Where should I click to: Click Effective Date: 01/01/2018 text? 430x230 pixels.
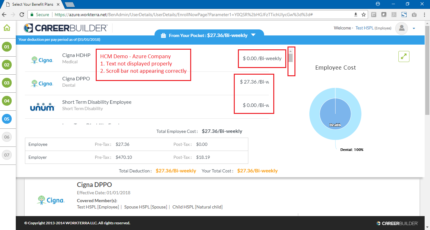[x=104, y=193]
